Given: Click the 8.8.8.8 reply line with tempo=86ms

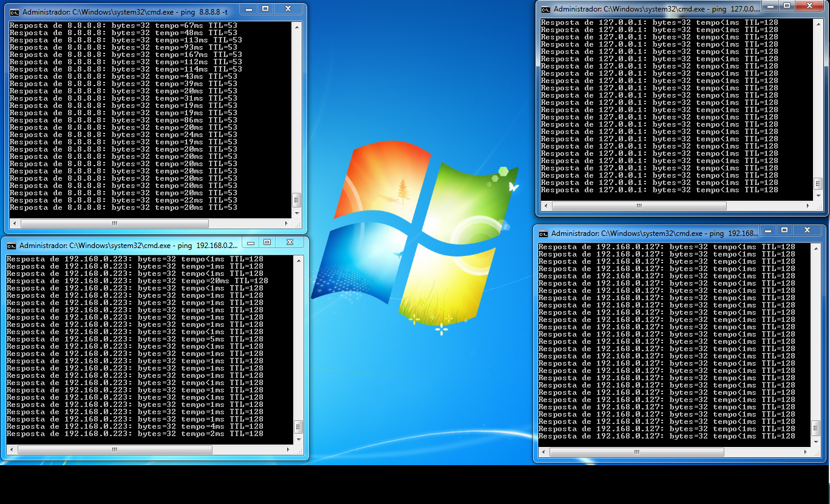Looking at the screenshot, I should [123, 120].
